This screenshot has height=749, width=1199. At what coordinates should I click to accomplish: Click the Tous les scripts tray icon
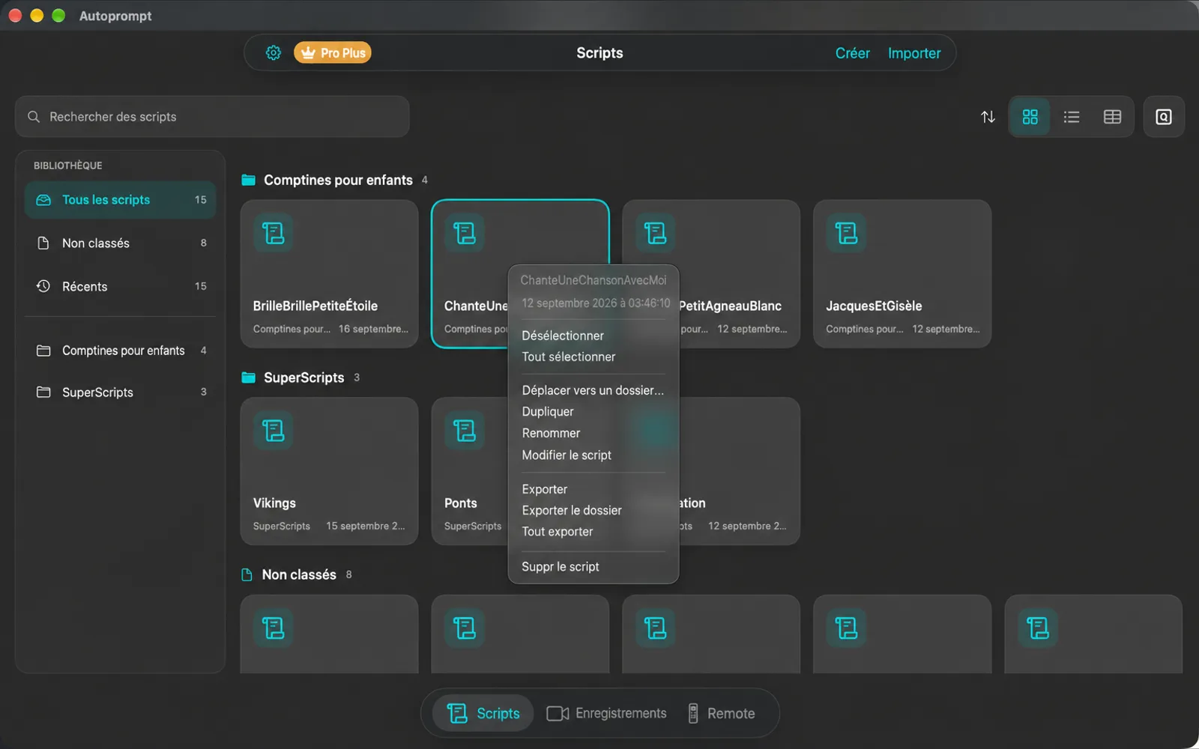[43, 200]
